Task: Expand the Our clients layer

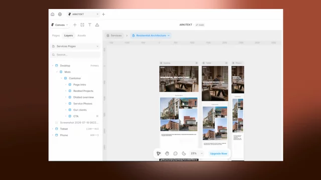Action: 66,110
